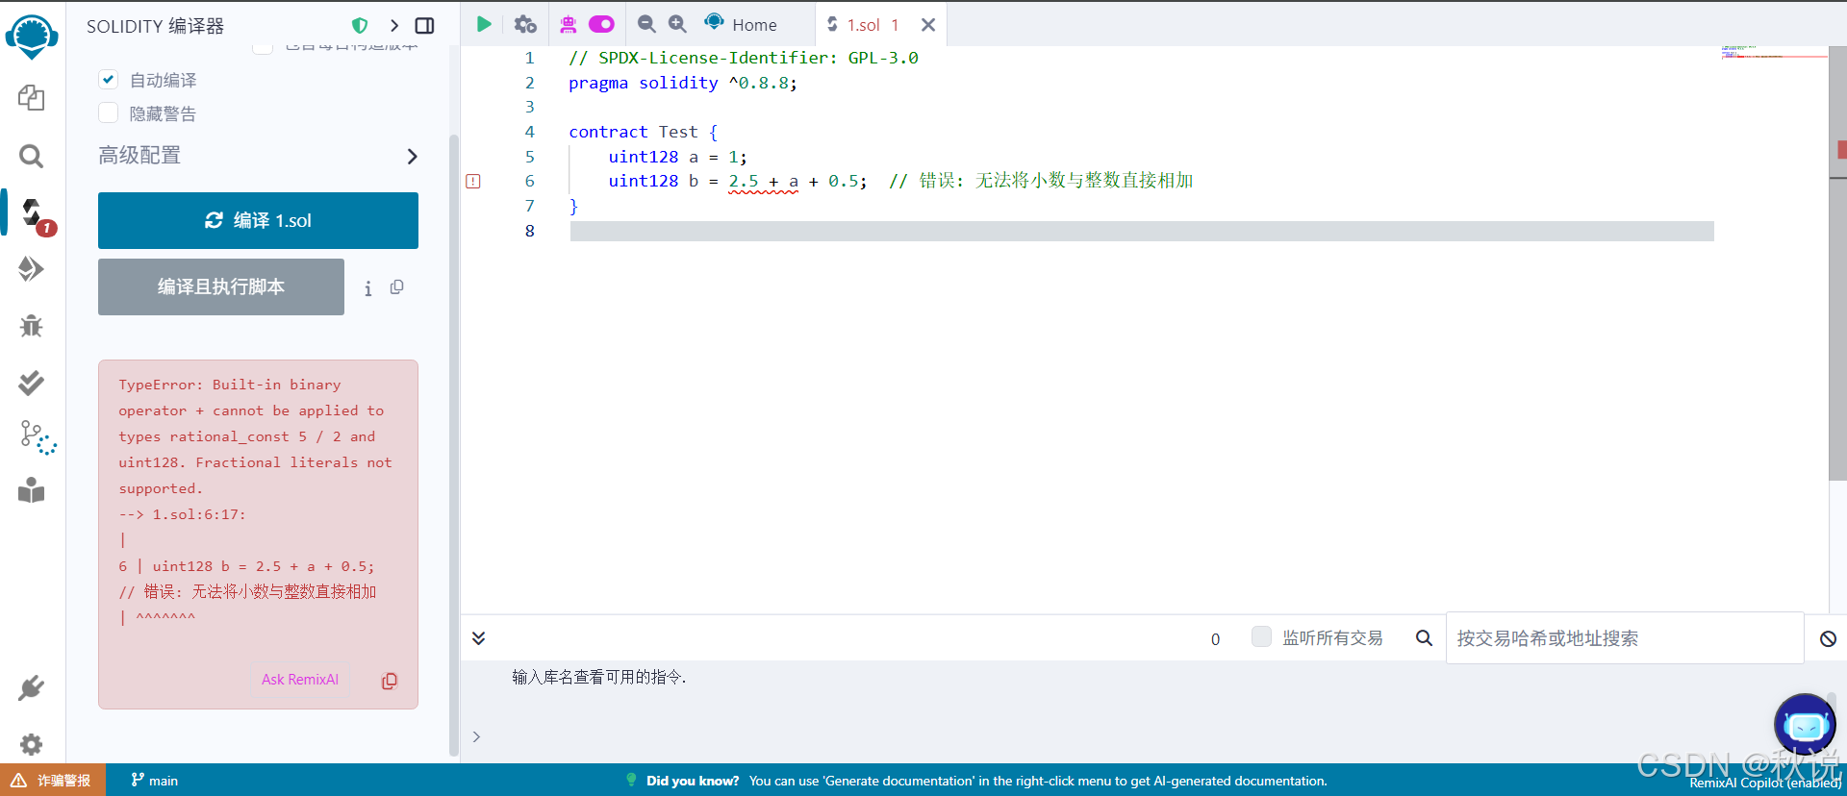Open the RemixAI chat assistant bubble
1847x796 pixels.
click(1805, 725)
